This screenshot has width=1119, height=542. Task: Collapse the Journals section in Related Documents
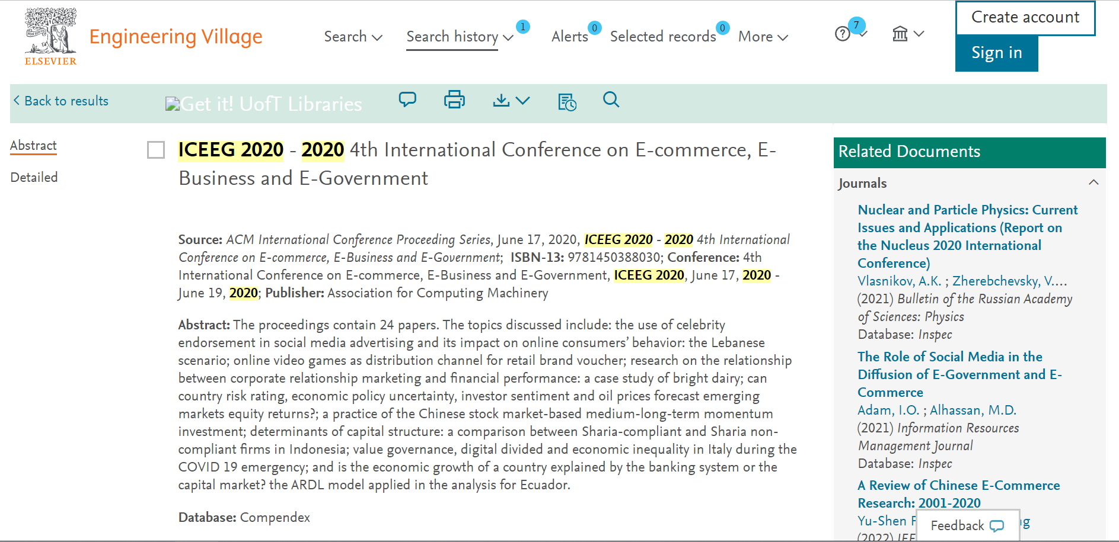pyautogui.click(x=1093, y=183)
